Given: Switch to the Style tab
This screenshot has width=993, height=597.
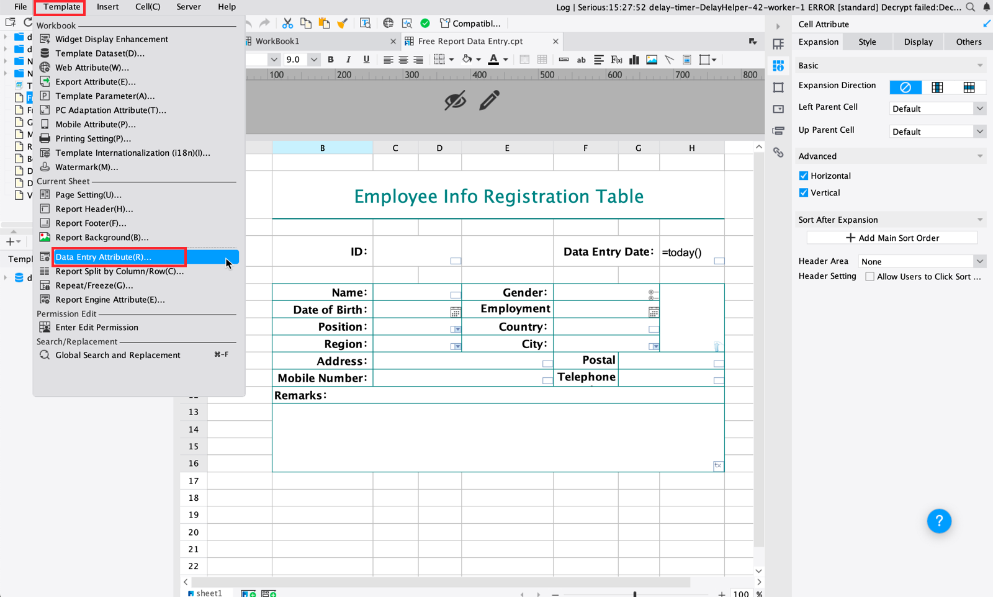Looking at the screenshot, I should tap(867, 42).
